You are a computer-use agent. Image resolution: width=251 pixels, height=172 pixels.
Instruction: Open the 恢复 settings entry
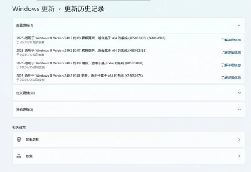[x=29, y=156]
